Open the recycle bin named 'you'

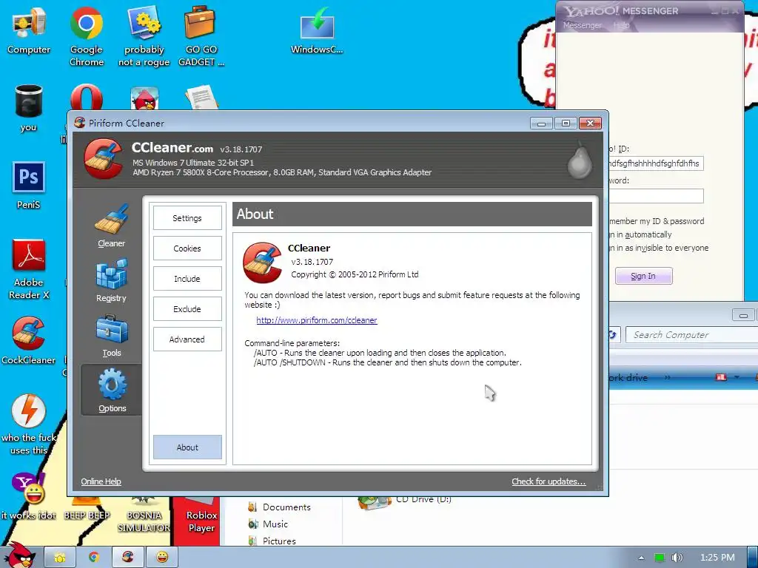29,108
